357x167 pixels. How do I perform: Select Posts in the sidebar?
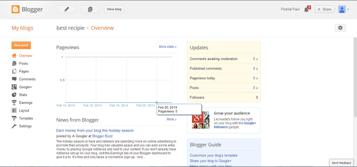coord(24,63)
